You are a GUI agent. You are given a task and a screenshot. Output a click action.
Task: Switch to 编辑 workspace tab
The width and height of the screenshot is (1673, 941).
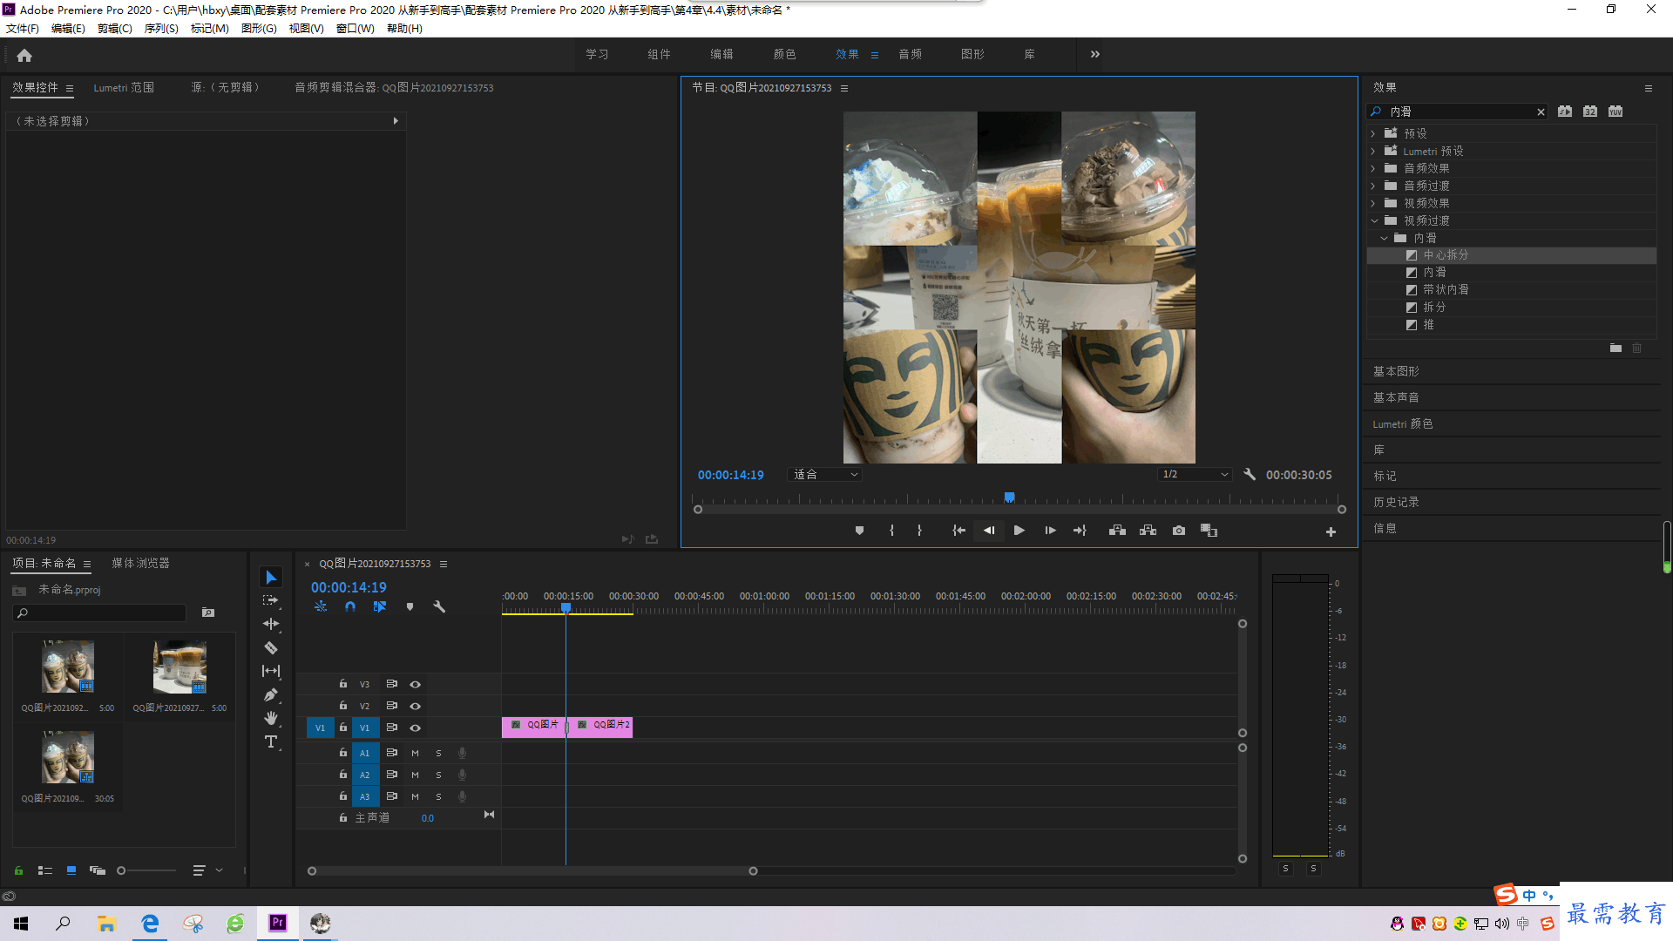coord(721,54)
